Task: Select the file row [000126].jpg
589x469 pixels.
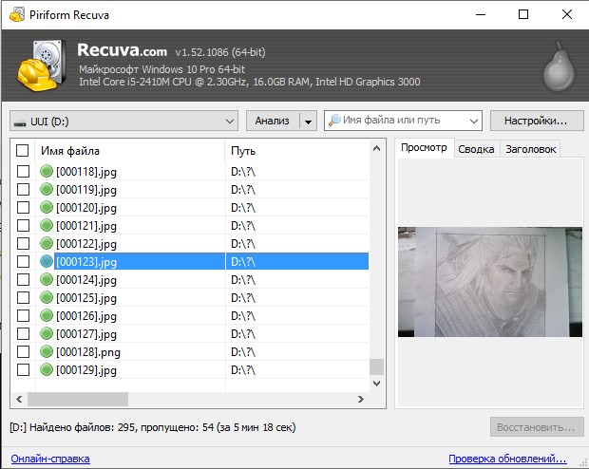Action: [190, 315]
